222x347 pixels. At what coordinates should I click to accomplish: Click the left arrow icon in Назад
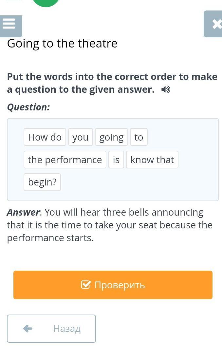pos(28,329)
